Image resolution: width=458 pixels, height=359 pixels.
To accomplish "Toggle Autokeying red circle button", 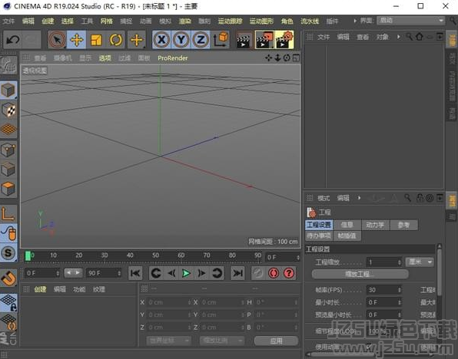I will 274,273.
